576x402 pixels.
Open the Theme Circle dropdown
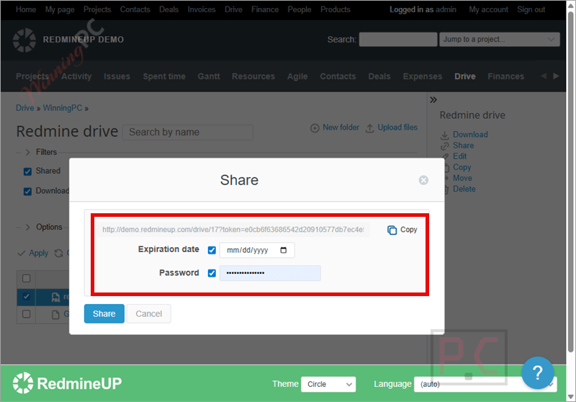[x=328, y=384]
